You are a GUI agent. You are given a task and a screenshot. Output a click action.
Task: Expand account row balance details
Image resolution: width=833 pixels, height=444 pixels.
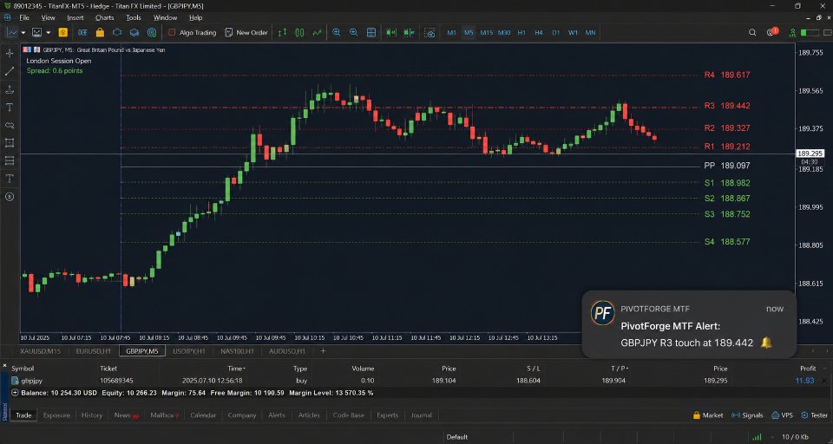(x=15, y=393)
